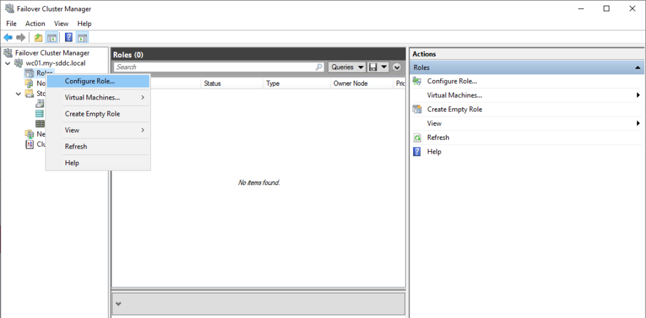
Task: Expand the details pane chevron at bottom
Action: tap(118, 304)
